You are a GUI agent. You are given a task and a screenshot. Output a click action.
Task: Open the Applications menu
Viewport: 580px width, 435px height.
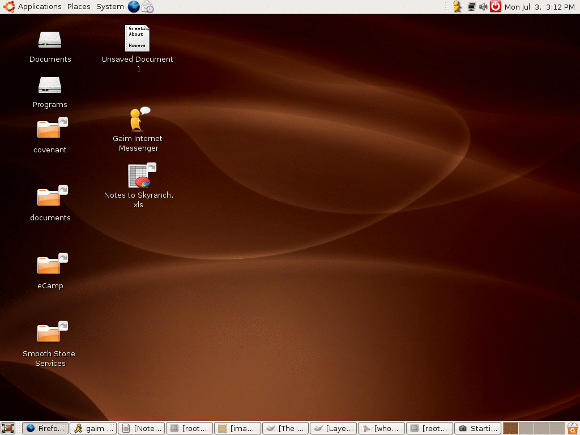[x=39, y=7]
